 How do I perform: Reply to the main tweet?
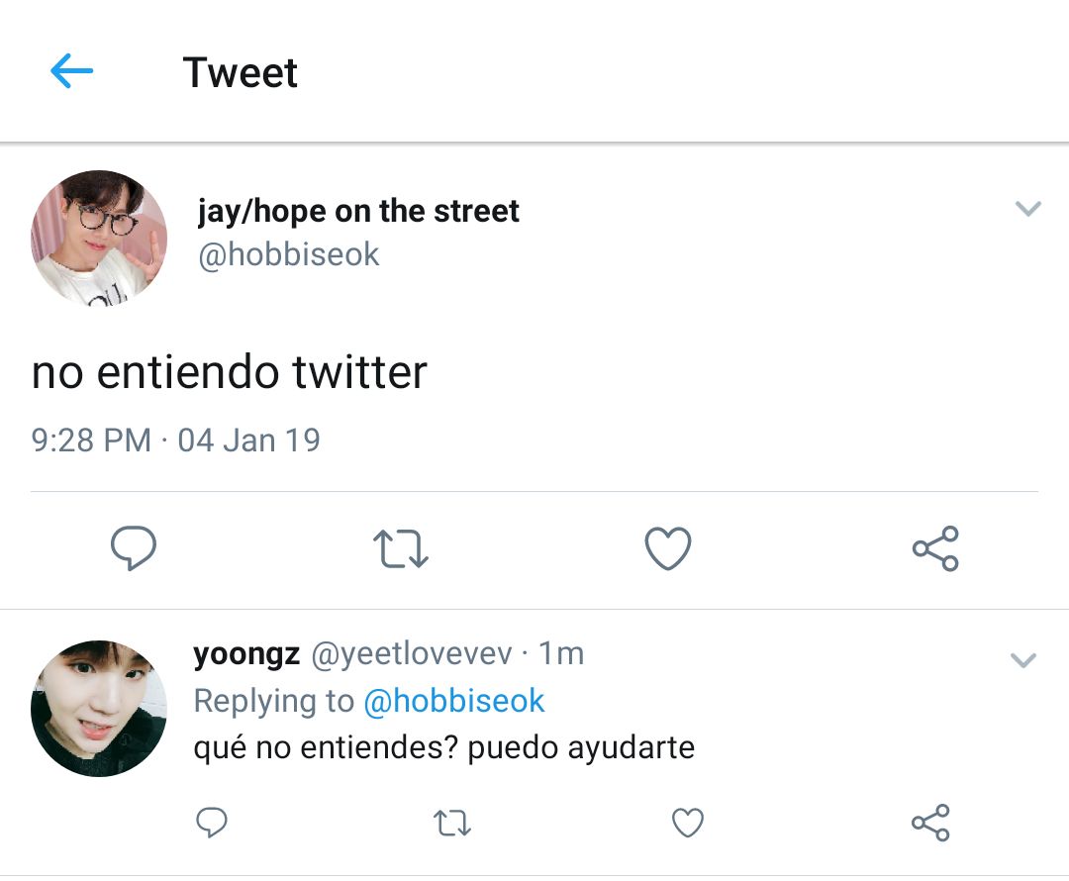(134, 547)
